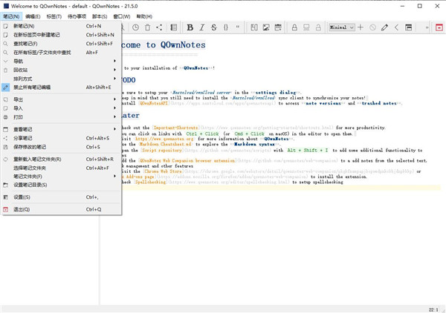Viewport: 446px width, 313px height.
Task: Open note history clock icon
Action: coord(135,27)
